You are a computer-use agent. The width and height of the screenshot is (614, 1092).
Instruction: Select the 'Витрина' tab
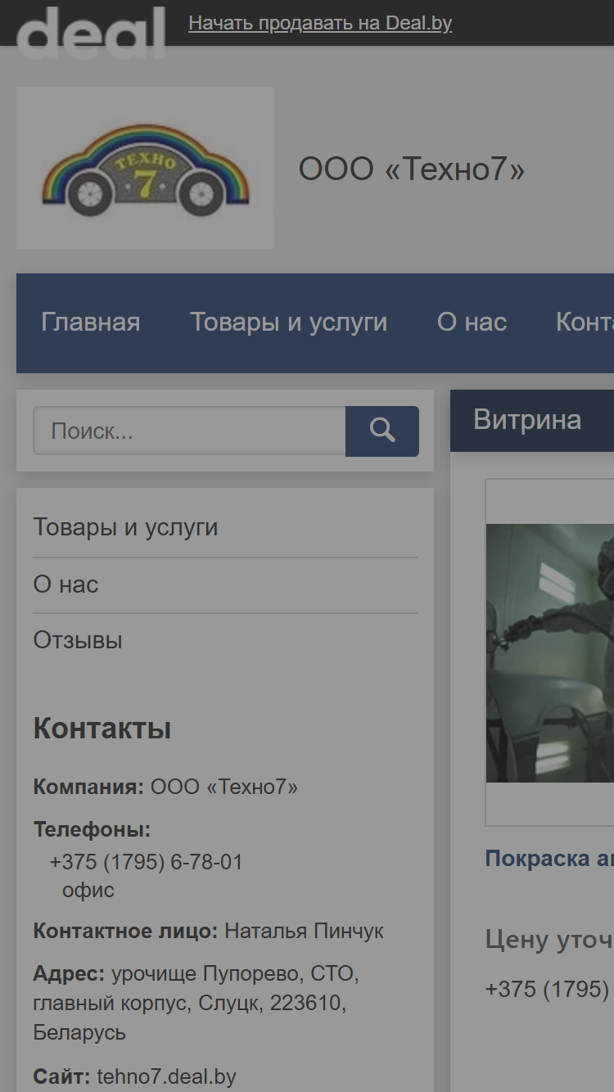pyautogui.click(x=528, y=420)
